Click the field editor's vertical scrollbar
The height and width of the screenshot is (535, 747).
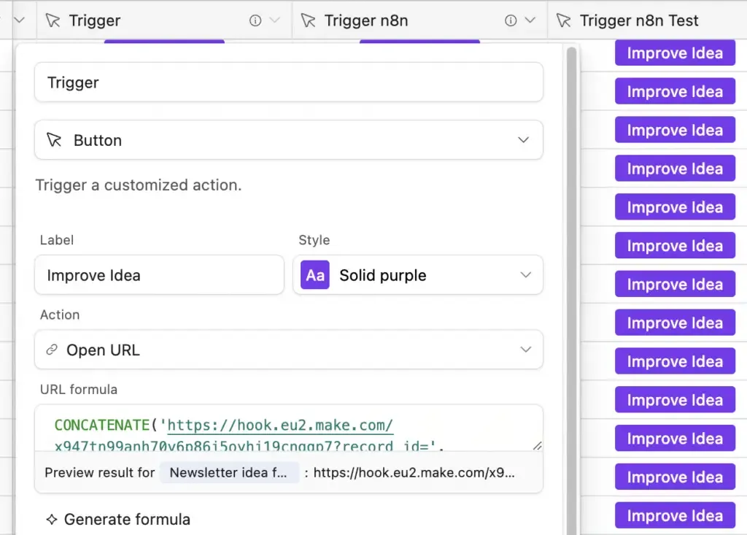[x=572, y=219]
